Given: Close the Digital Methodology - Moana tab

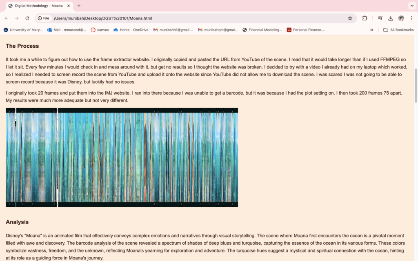Looking at the screenshot, I should 69,6.
